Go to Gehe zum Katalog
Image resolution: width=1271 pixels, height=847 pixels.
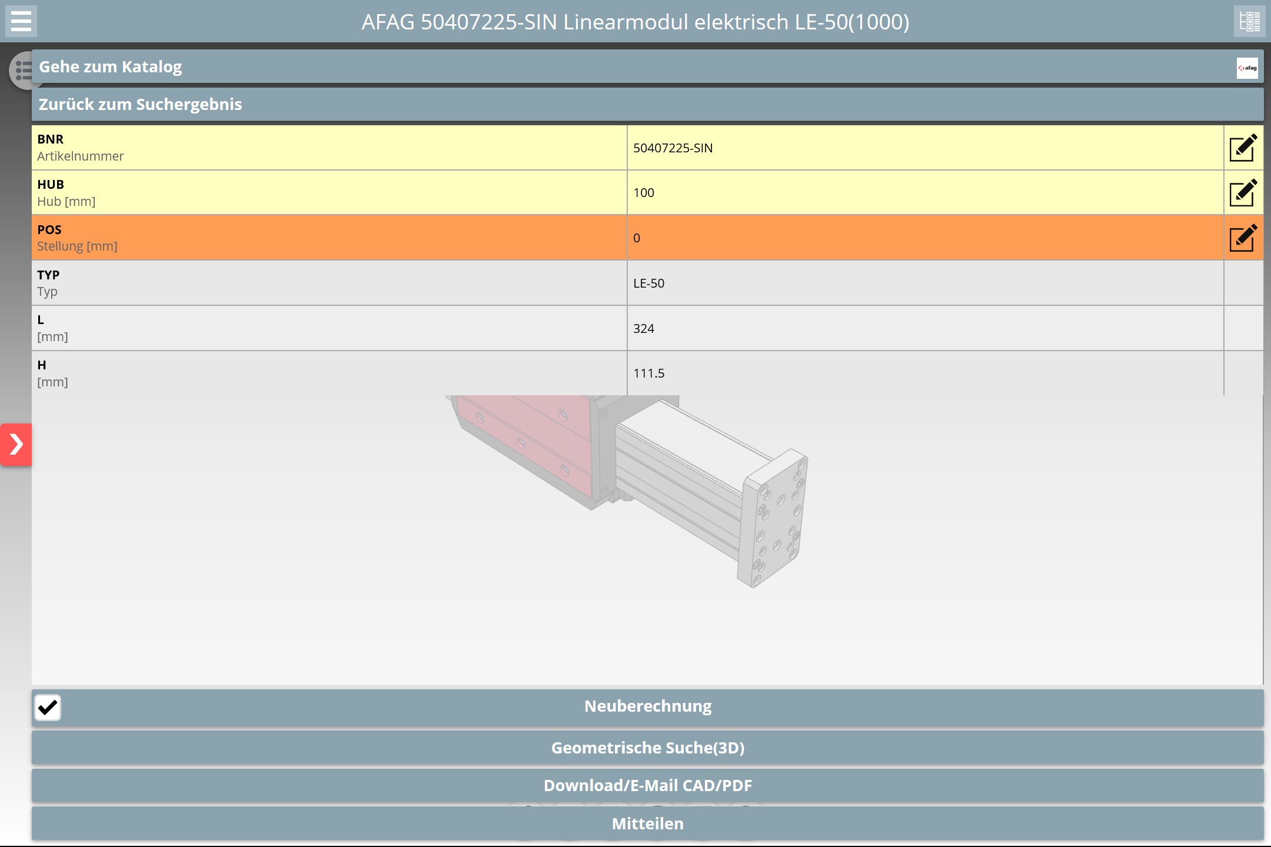(x=111, y=66)
